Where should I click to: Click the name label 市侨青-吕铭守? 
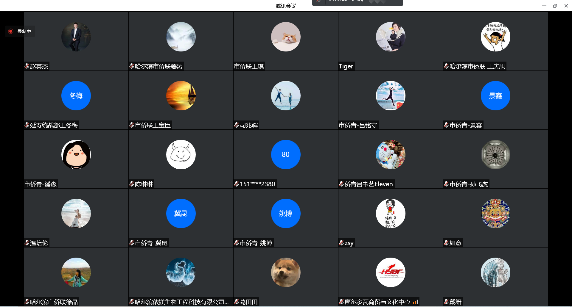[358, 125]
